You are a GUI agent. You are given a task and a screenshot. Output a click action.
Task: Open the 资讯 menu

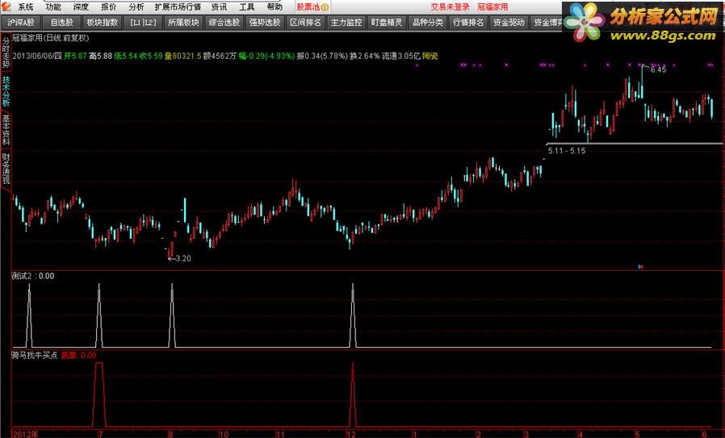[219, 7]
